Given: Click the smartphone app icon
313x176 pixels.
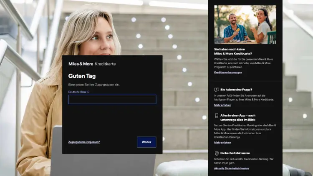Looking at the screenshot, I should click(x=217, y=116).
